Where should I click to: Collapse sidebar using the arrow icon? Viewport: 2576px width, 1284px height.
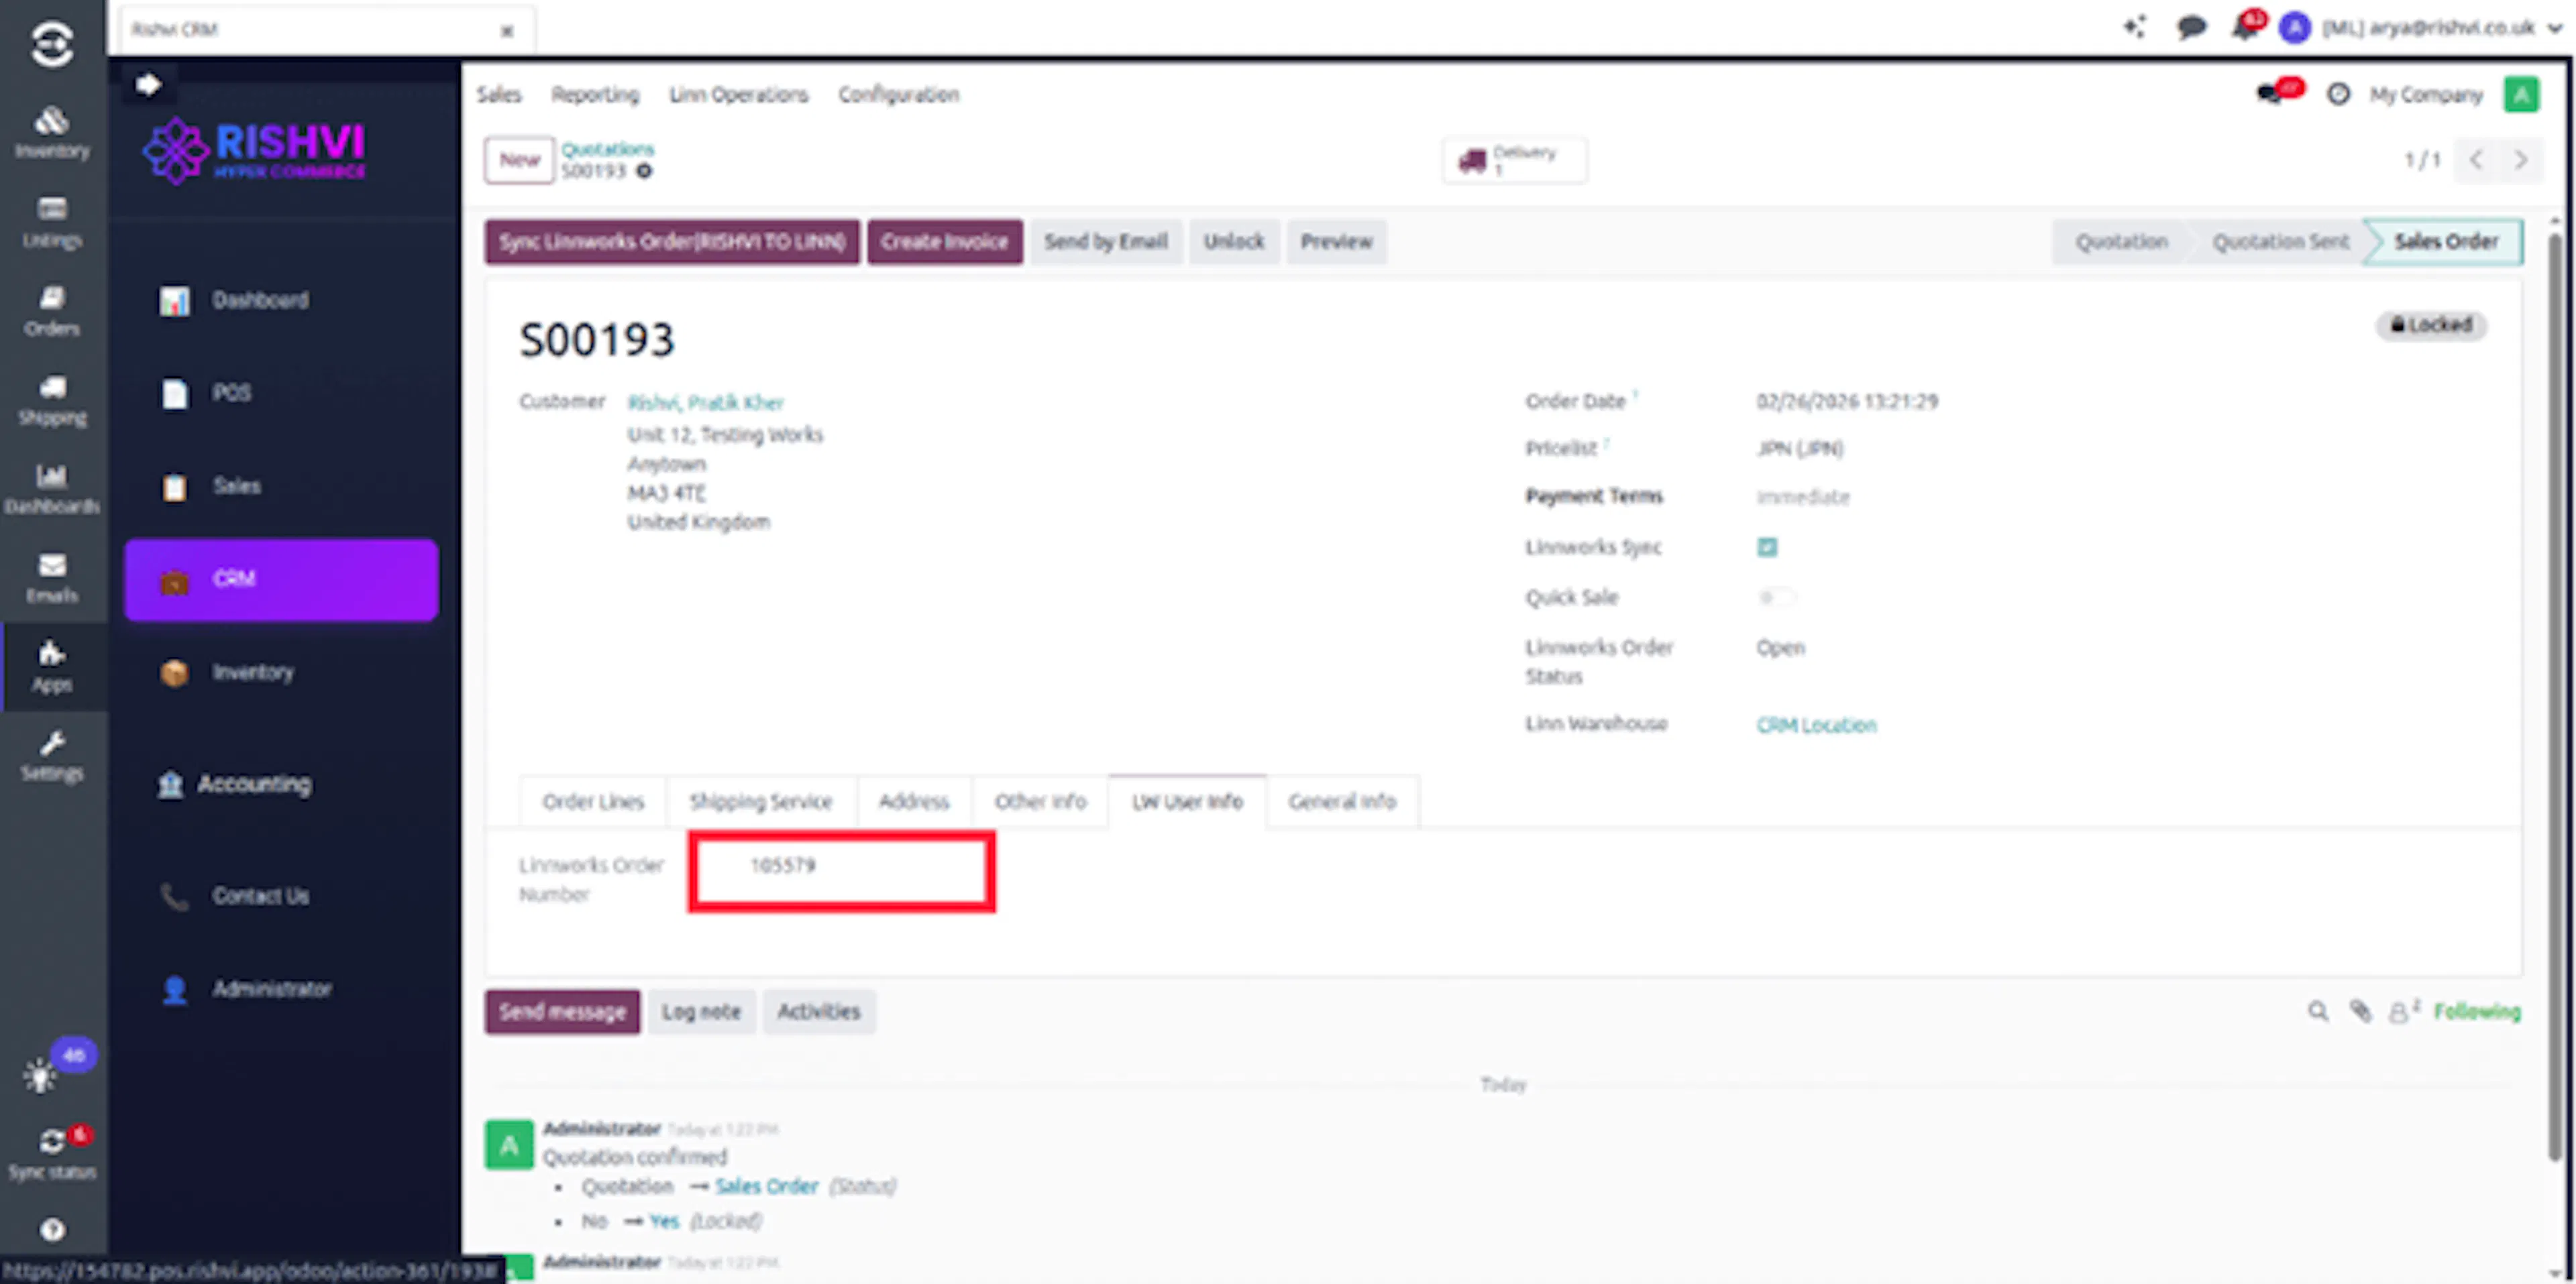click(148, 84)
